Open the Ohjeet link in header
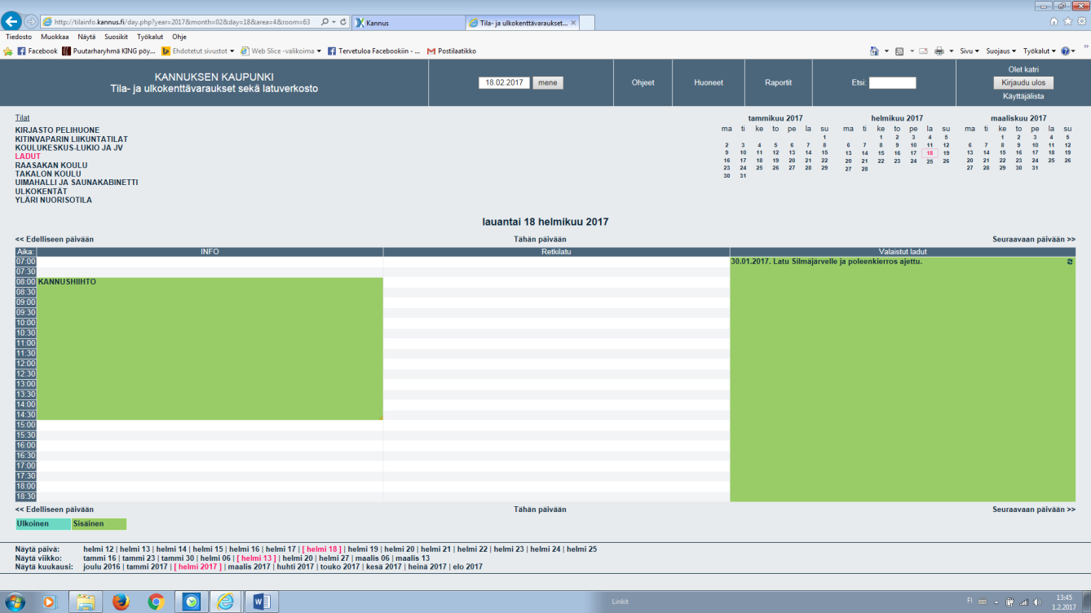 pyautogui.click(x=643, y=82)
